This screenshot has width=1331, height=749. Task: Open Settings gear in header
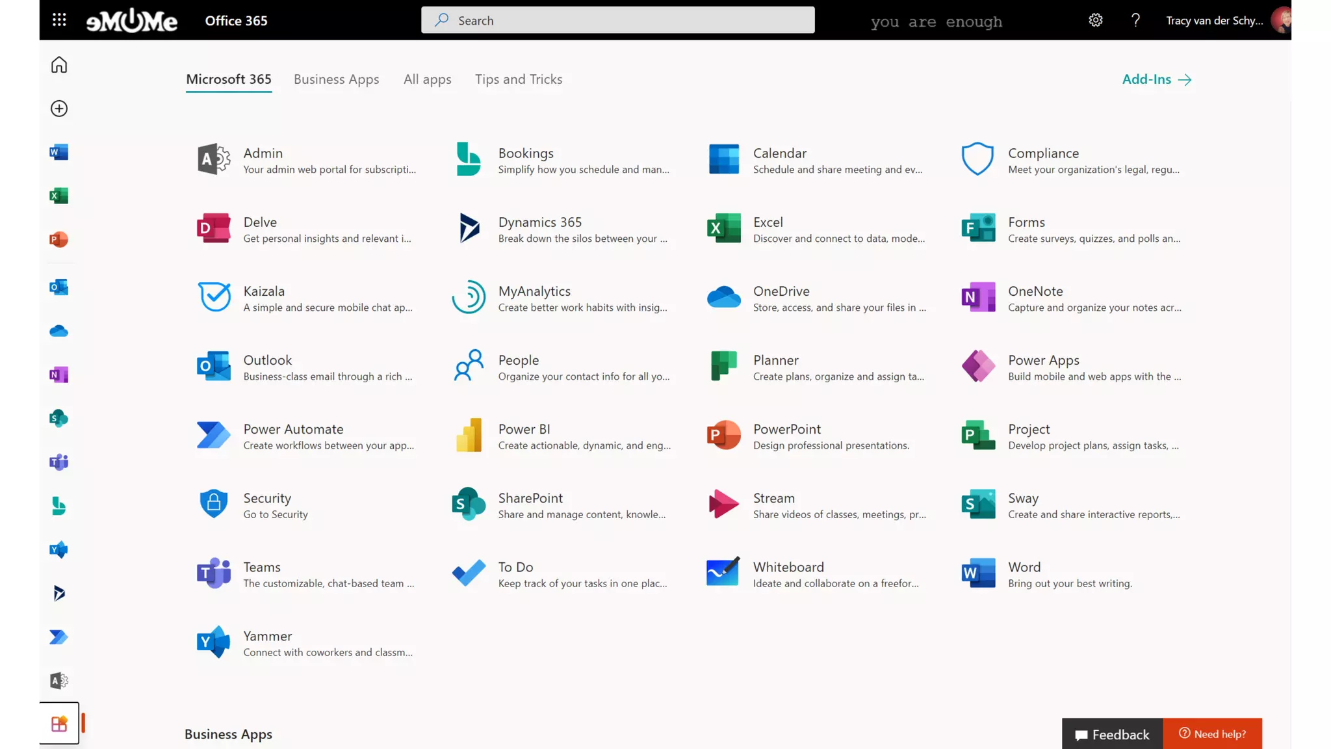(x=1096, y=20)
